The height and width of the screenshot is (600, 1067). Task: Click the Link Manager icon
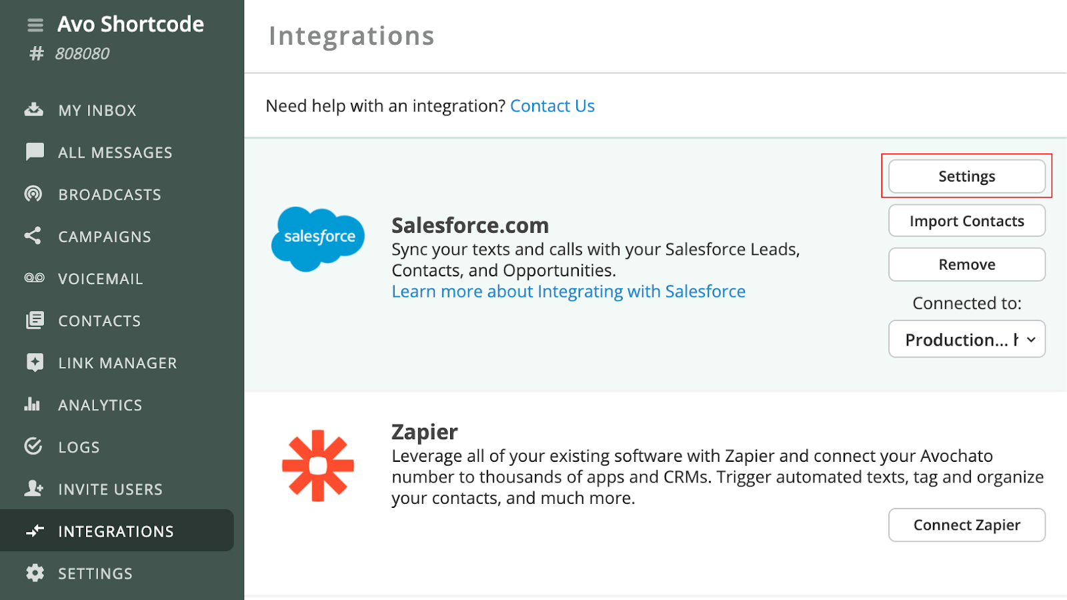(x=34, y=362)
